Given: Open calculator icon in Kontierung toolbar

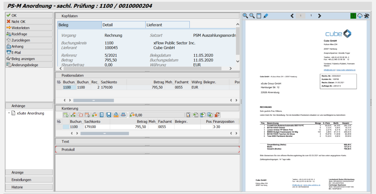Looking at the screenshot, I should (x=102, y=115).
